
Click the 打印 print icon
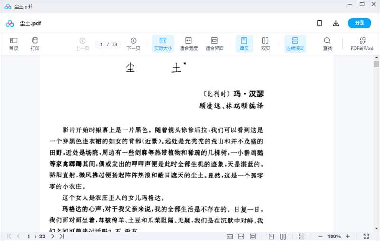pos(35,44)
